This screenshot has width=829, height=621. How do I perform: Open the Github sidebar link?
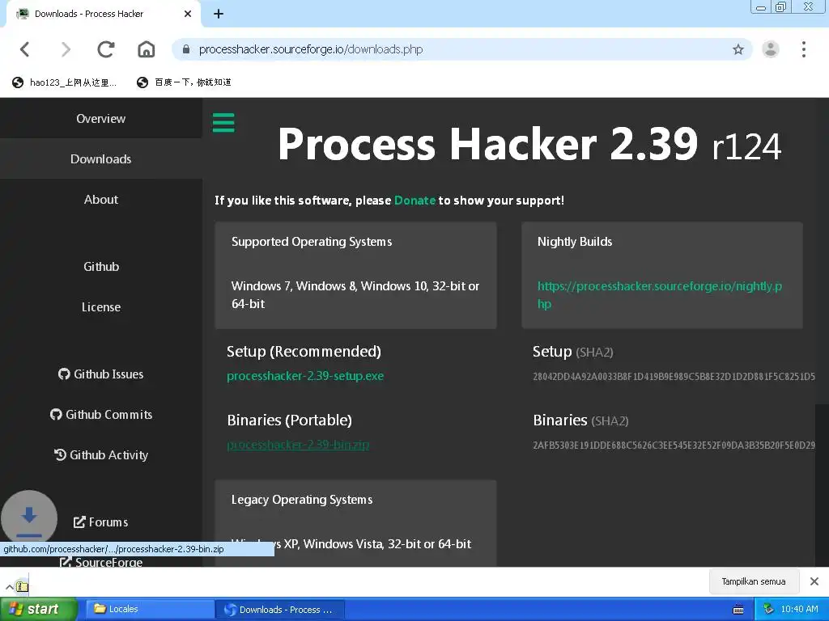click(x=101, y=267)
